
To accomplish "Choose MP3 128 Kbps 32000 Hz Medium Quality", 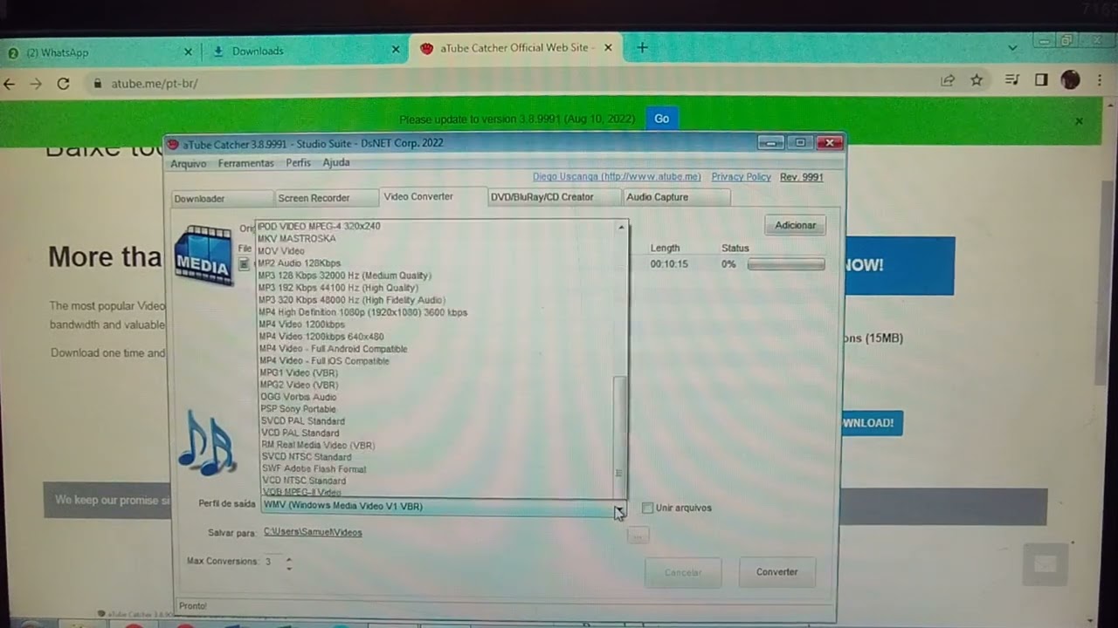I will point(344,276).
